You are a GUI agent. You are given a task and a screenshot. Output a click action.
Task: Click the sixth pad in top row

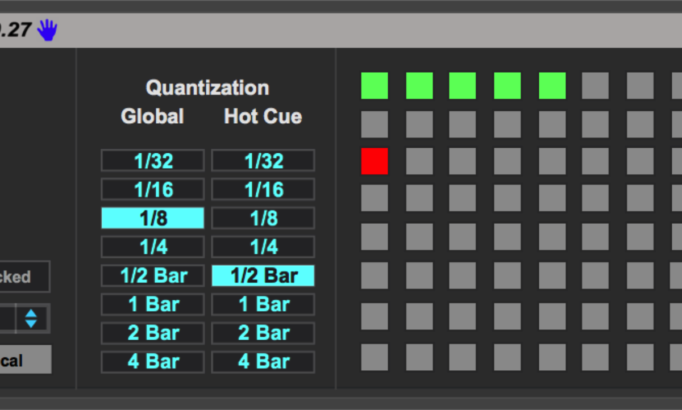(595, 86)
